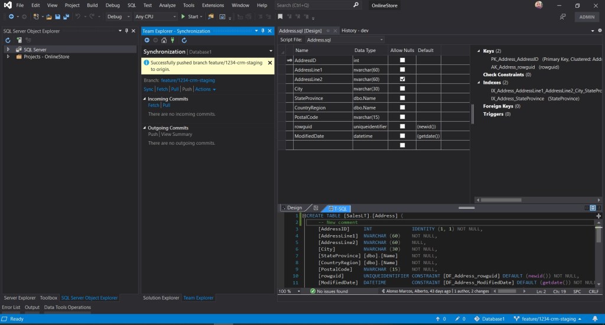Viewport: 605px width, 325px height.
Task: Toggle Allow Nulls for PostalCode column
Action: 402,117
